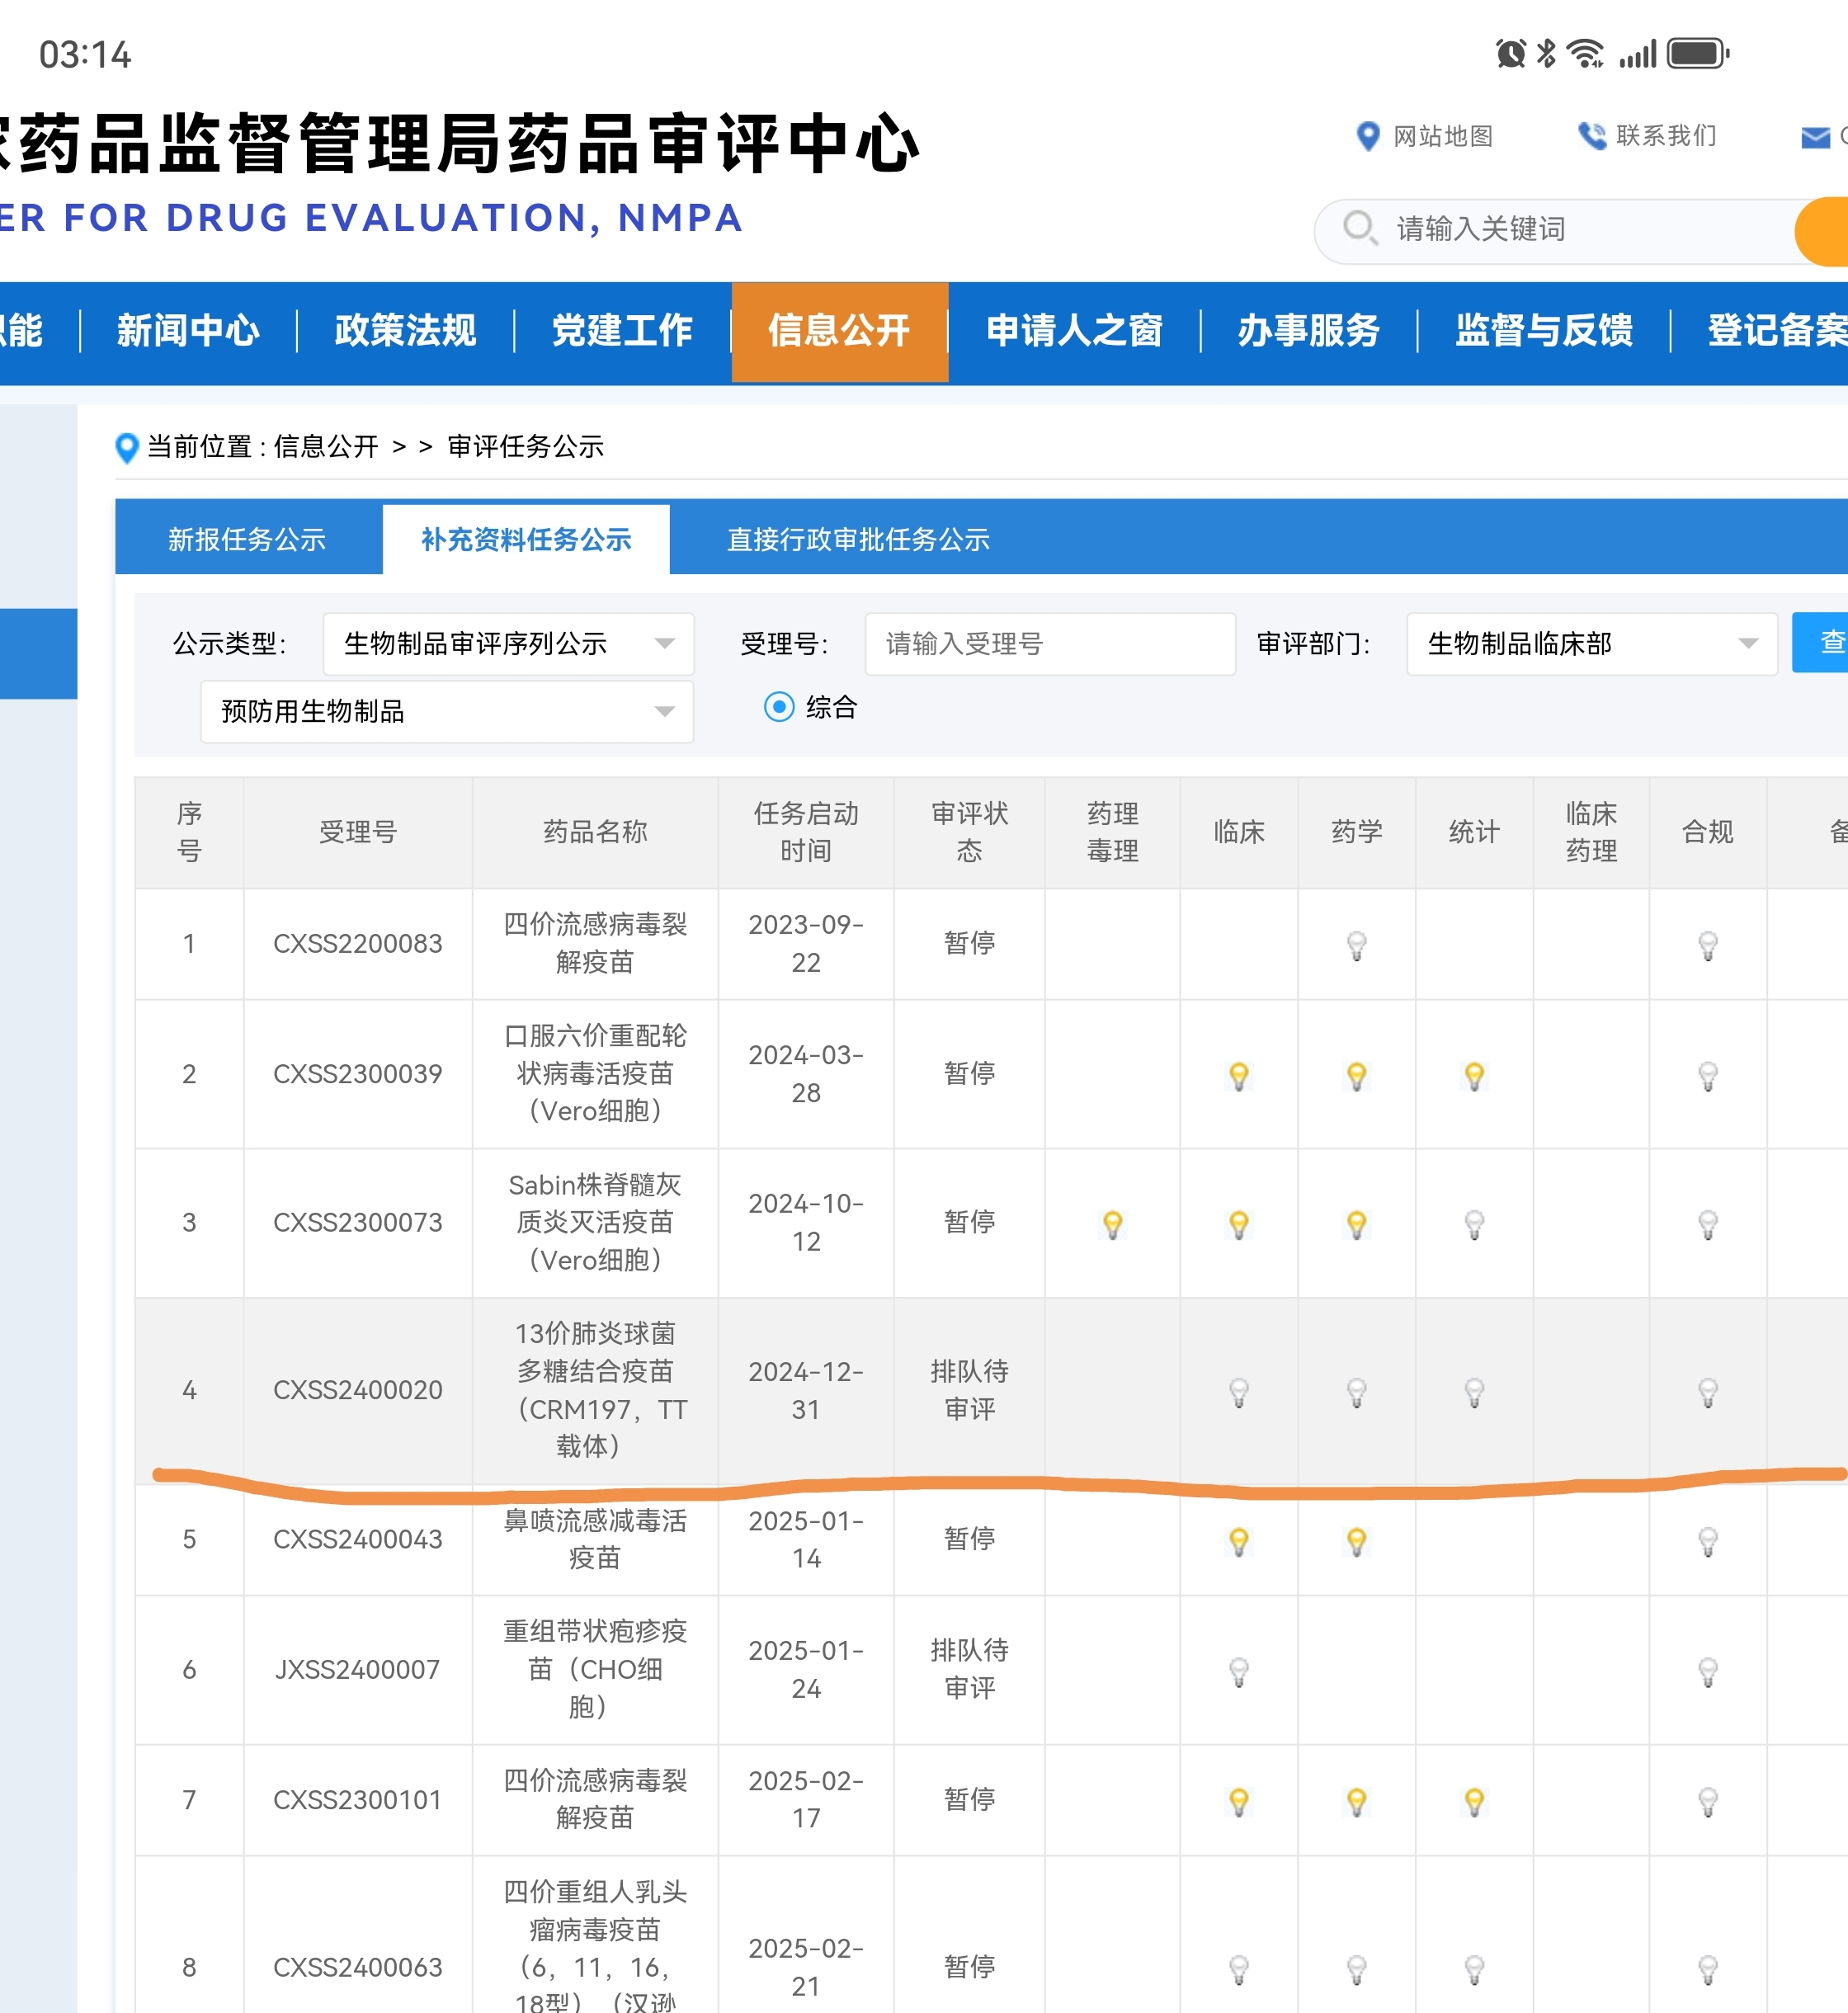Open 申请人之窗 navigation menu

pyautogui.click(x=1074, y=330)
